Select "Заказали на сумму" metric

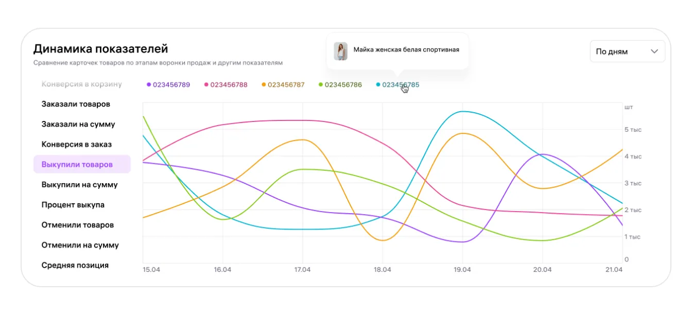78,124
